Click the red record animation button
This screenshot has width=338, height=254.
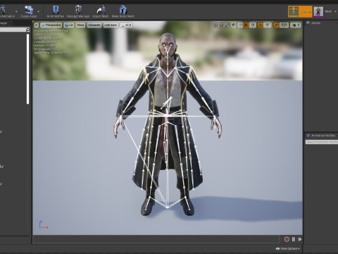point(287,239)
